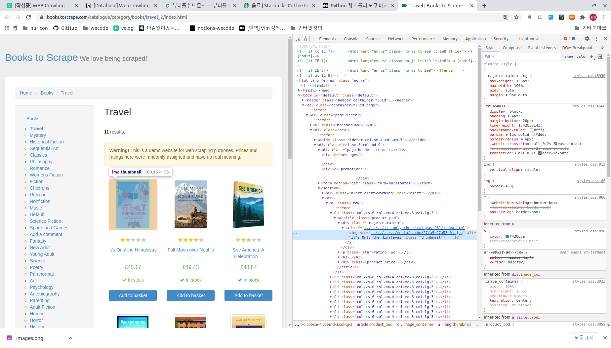
Task: Open the Google Translate icon in address bar
Action: point(506,17)
